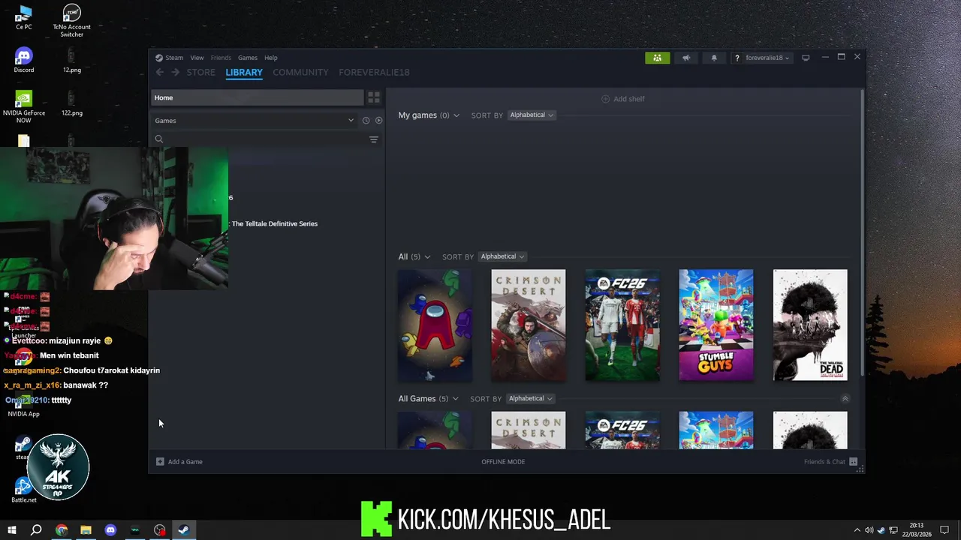Select the Home library button
This screenshot has width=961, height=540.
pyautogui.click(x=258, y=97)
